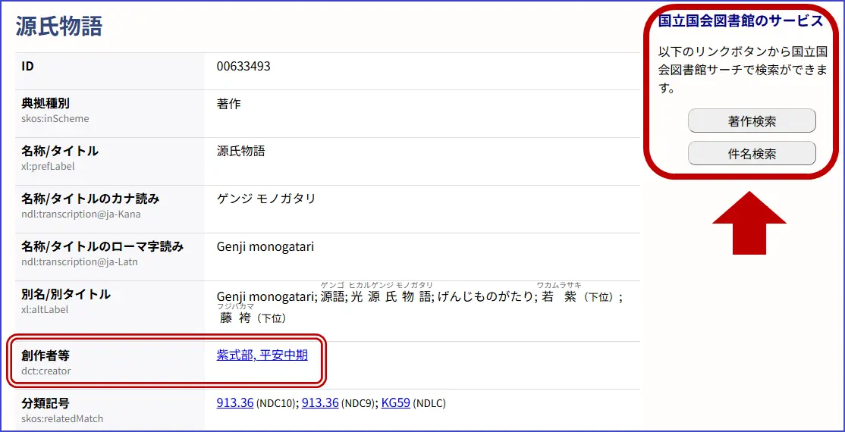Click the 典拠種別 field label

[46, 103]
